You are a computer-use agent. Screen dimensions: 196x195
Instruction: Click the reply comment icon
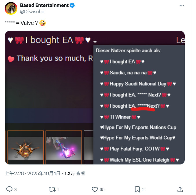(9, 189)
